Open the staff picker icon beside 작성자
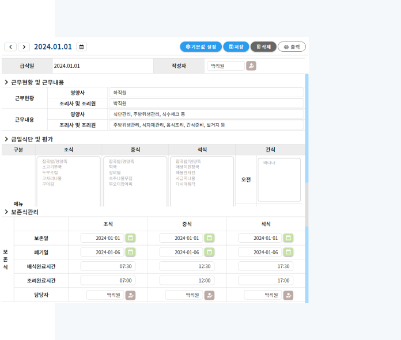Screen dimensions: 401x340 [251, 66]
